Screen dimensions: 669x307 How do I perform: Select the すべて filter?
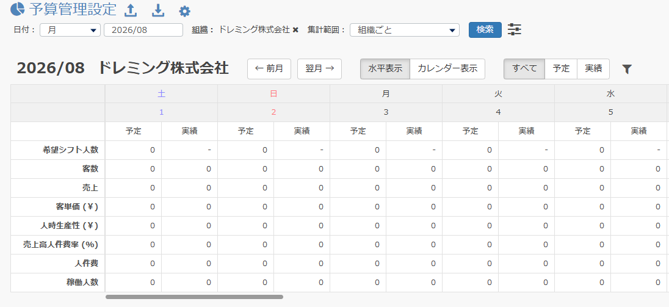(x=524, y=69)
